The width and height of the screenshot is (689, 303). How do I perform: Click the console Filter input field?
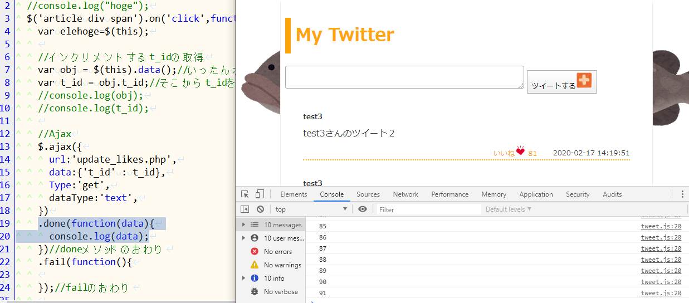[428, 209]
